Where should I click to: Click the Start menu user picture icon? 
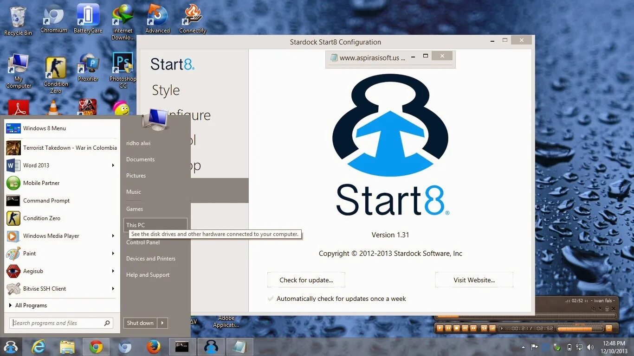(x=155, y=119)
